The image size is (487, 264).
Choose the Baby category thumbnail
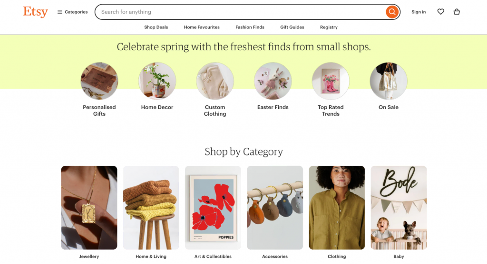coord(399,208)
